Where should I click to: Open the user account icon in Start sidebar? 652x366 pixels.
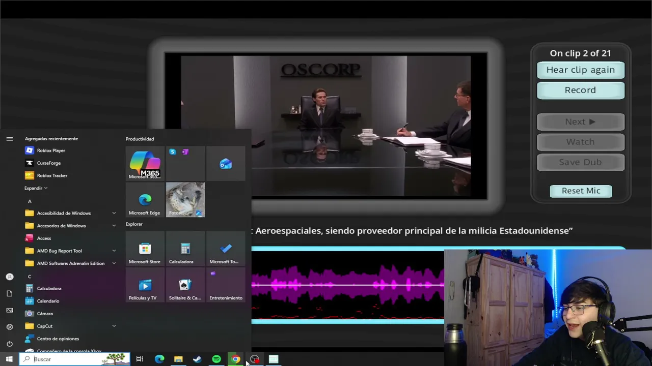[9, 277]
